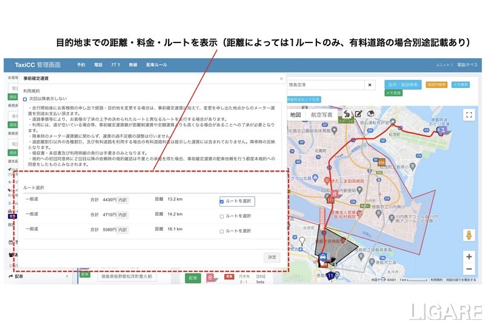Image resolution: width=485 pixels, height=323 pixels.
Task: Click the edit pencil icon on map
Action: 358,114
